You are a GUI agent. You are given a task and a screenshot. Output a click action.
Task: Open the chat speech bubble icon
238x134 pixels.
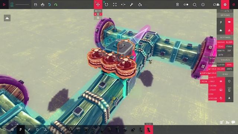pyautogui.click(x=233, y=122)
